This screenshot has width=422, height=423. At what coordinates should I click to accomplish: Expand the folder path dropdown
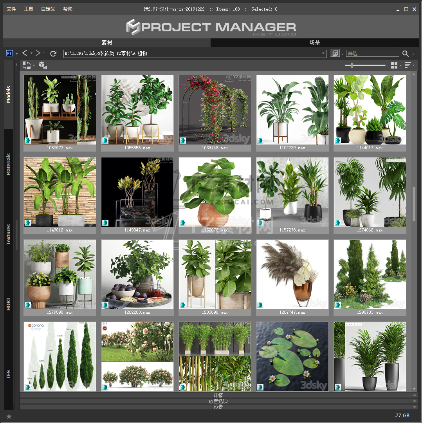(323, 54)
